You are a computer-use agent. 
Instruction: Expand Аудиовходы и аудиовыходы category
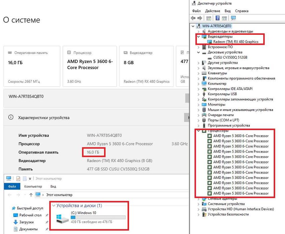[198, 31]
